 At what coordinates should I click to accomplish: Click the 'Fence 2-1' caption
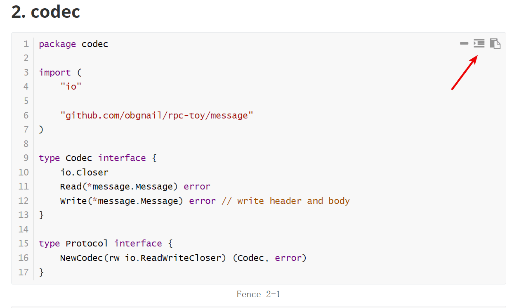click(258, 294)
